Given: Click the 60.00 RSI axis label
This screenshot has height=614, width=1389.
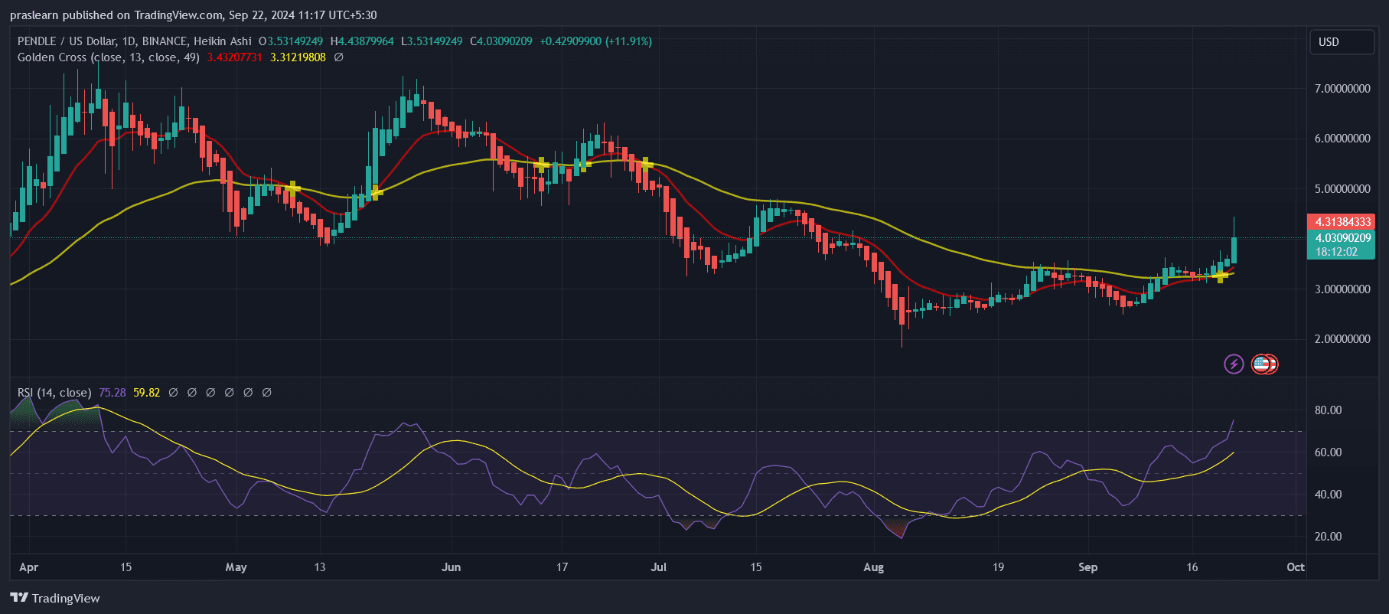Looking at the screenshot, I should pyautogui.click(x=1328, y=452).
